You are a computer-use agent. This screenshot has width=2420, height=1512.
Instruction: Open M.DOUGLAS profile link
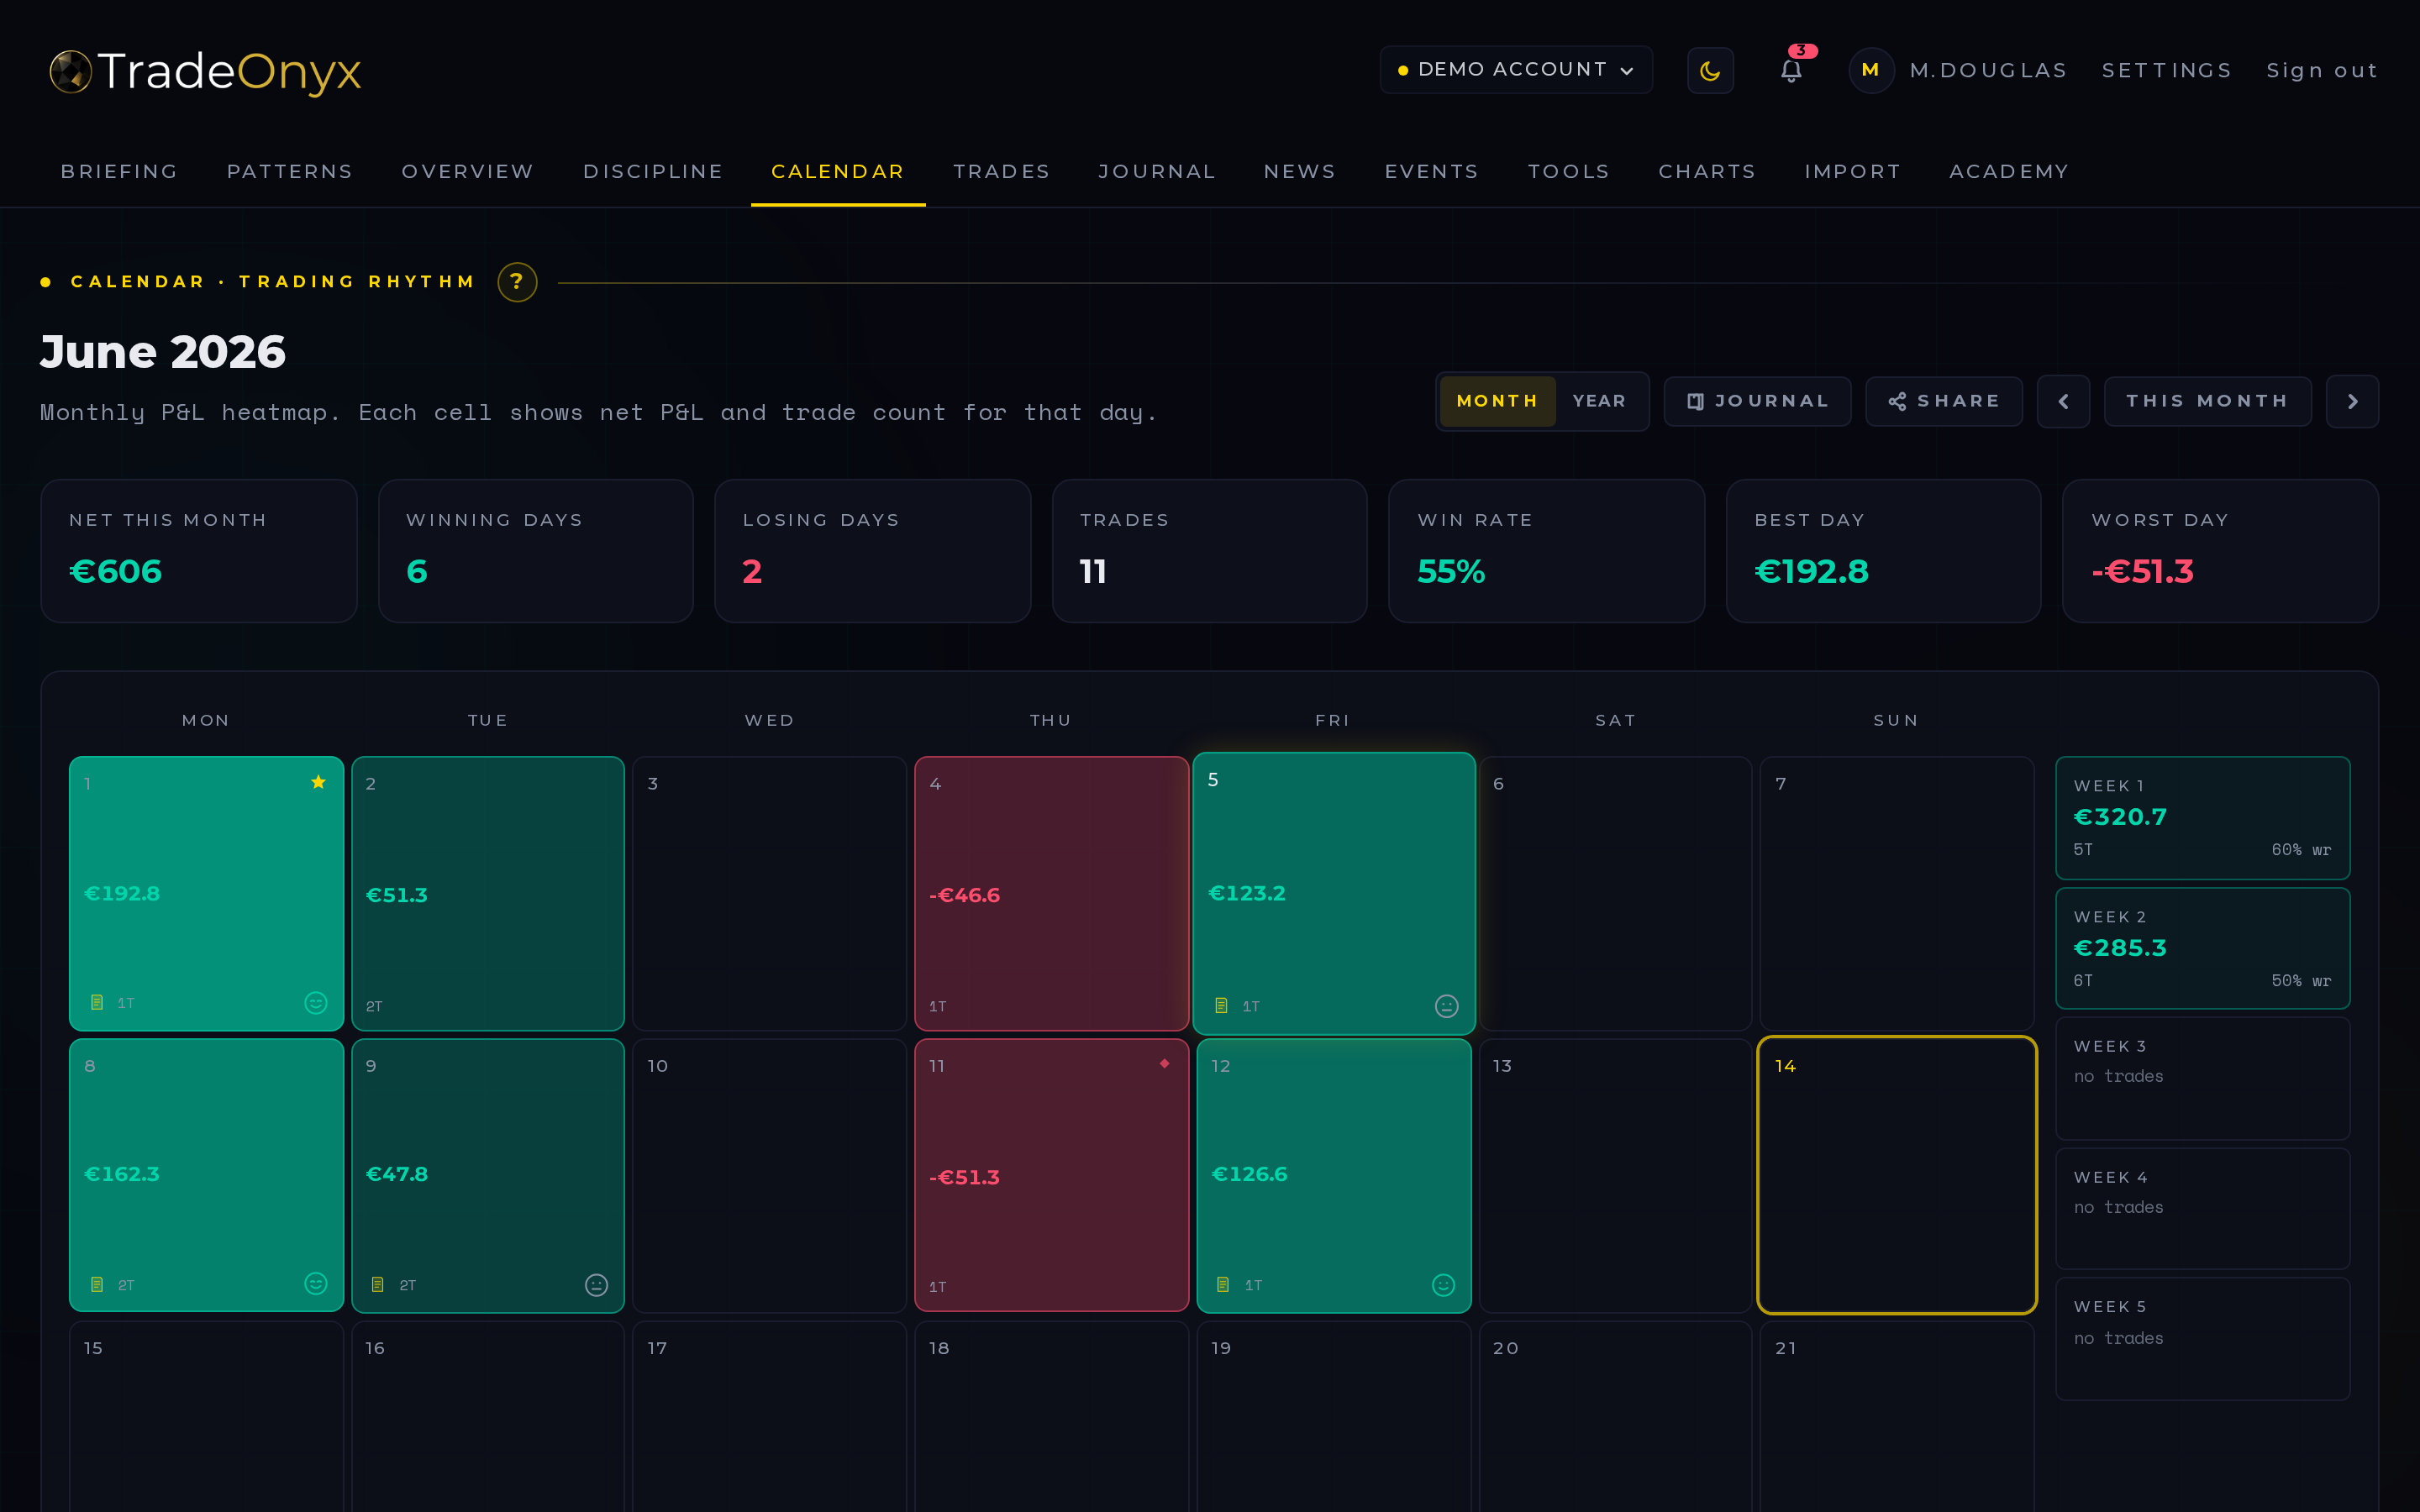tap(1988, 71)
